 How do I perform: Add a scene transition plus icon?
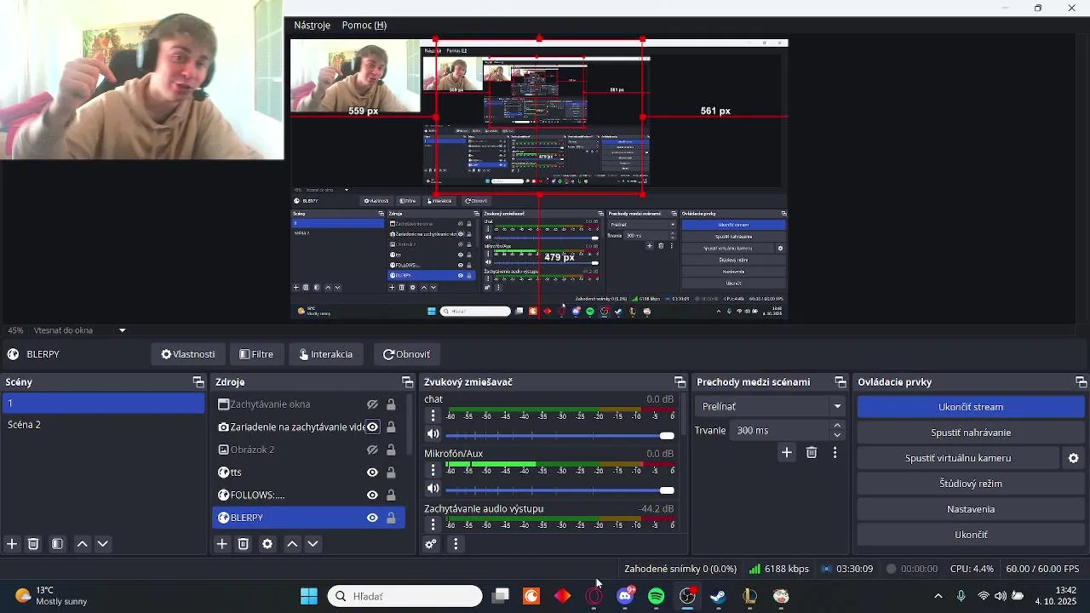pyautogui.click(x=787, y=453)
